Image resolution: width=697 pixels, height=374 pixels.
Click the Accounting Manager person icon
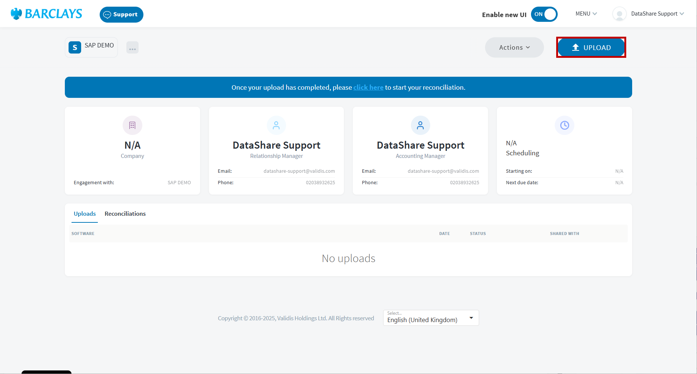(420, 125)
